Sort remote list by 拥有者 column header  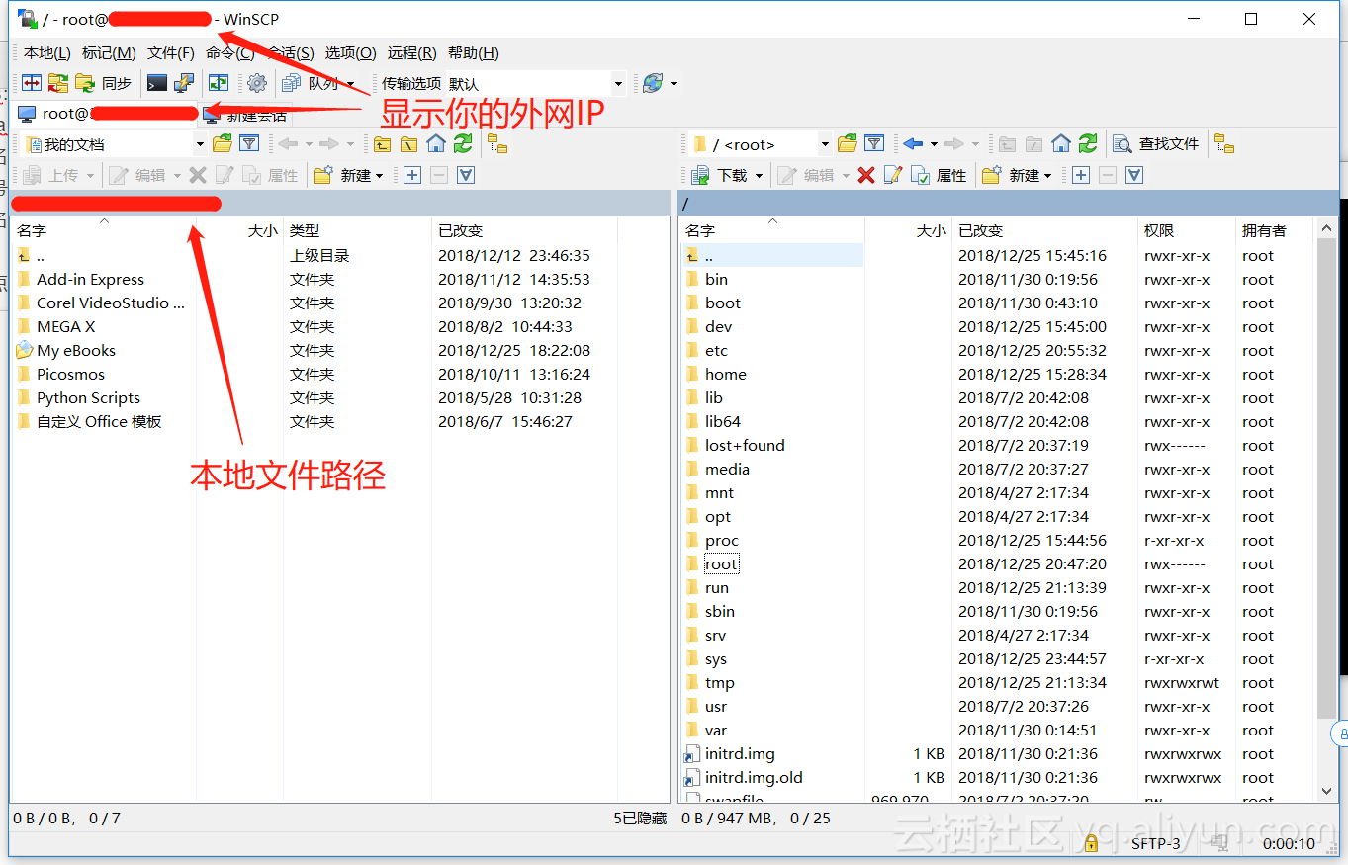pos(1275,230)
